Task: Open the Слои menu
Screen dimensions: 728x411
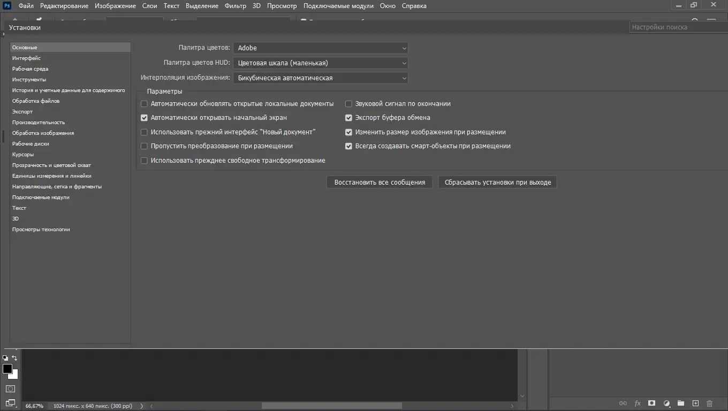Action: (150, 6)
